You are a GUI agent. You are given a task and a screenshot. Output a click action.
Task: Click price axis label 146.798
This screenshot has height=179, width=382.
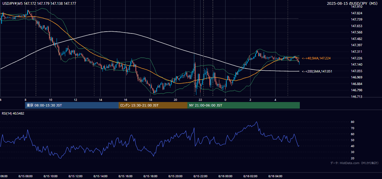click(x=357, y=90)
